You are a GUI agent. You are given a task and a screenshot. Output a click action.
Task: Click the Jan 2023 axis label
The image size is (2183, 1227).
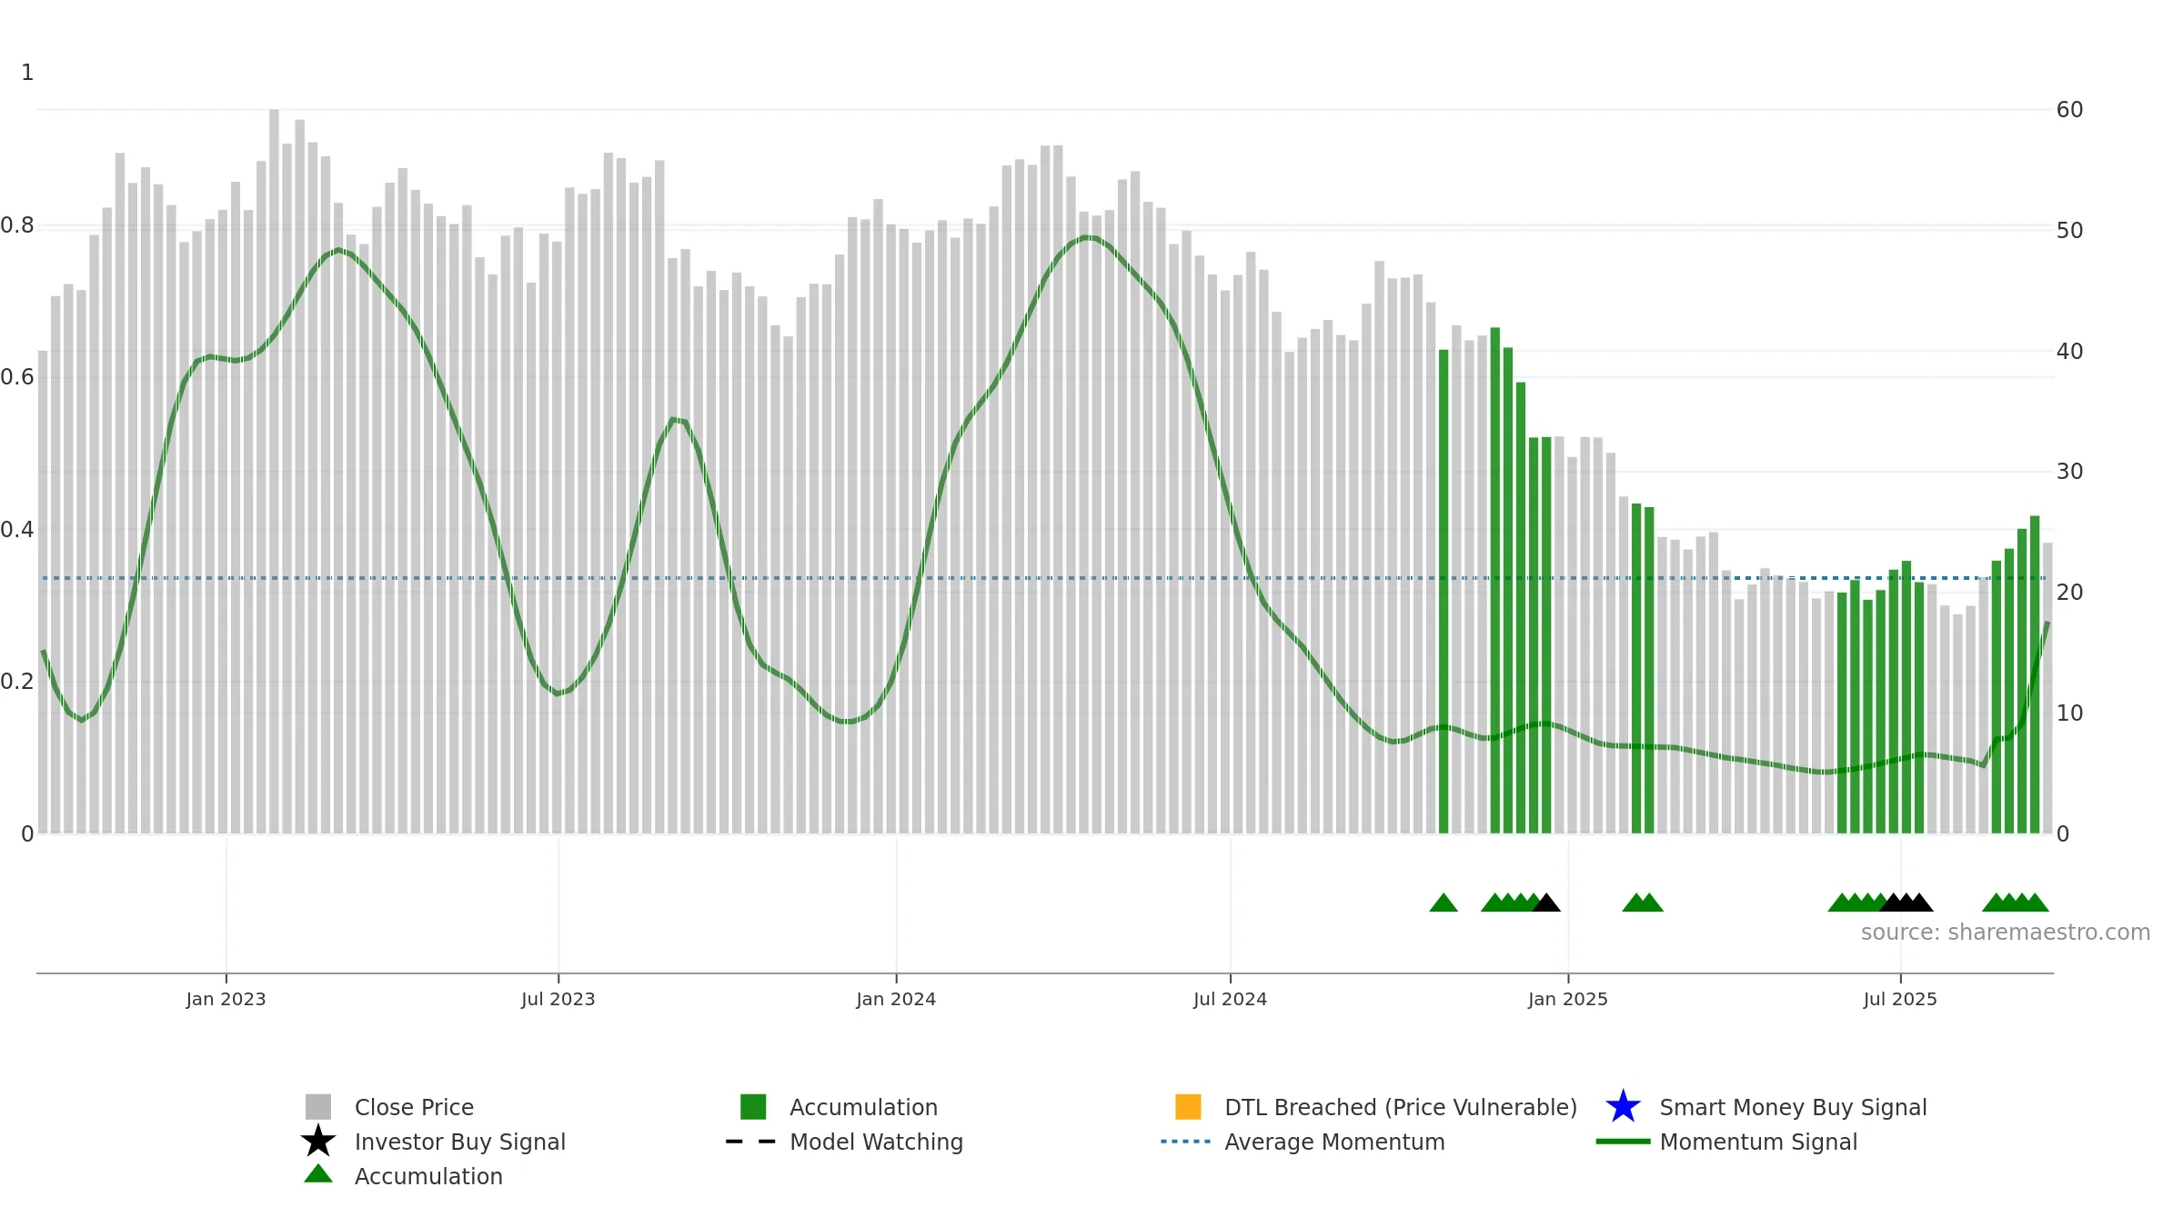(x=226, y=1000)
